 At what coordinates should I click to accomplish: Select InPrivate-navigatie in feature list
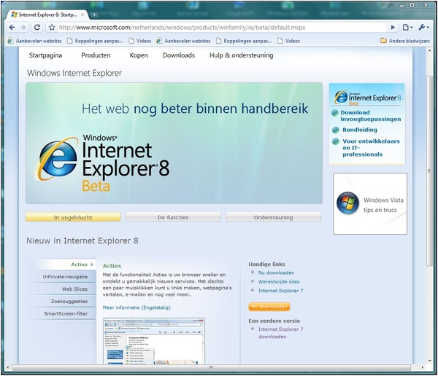tap(65, 277)
